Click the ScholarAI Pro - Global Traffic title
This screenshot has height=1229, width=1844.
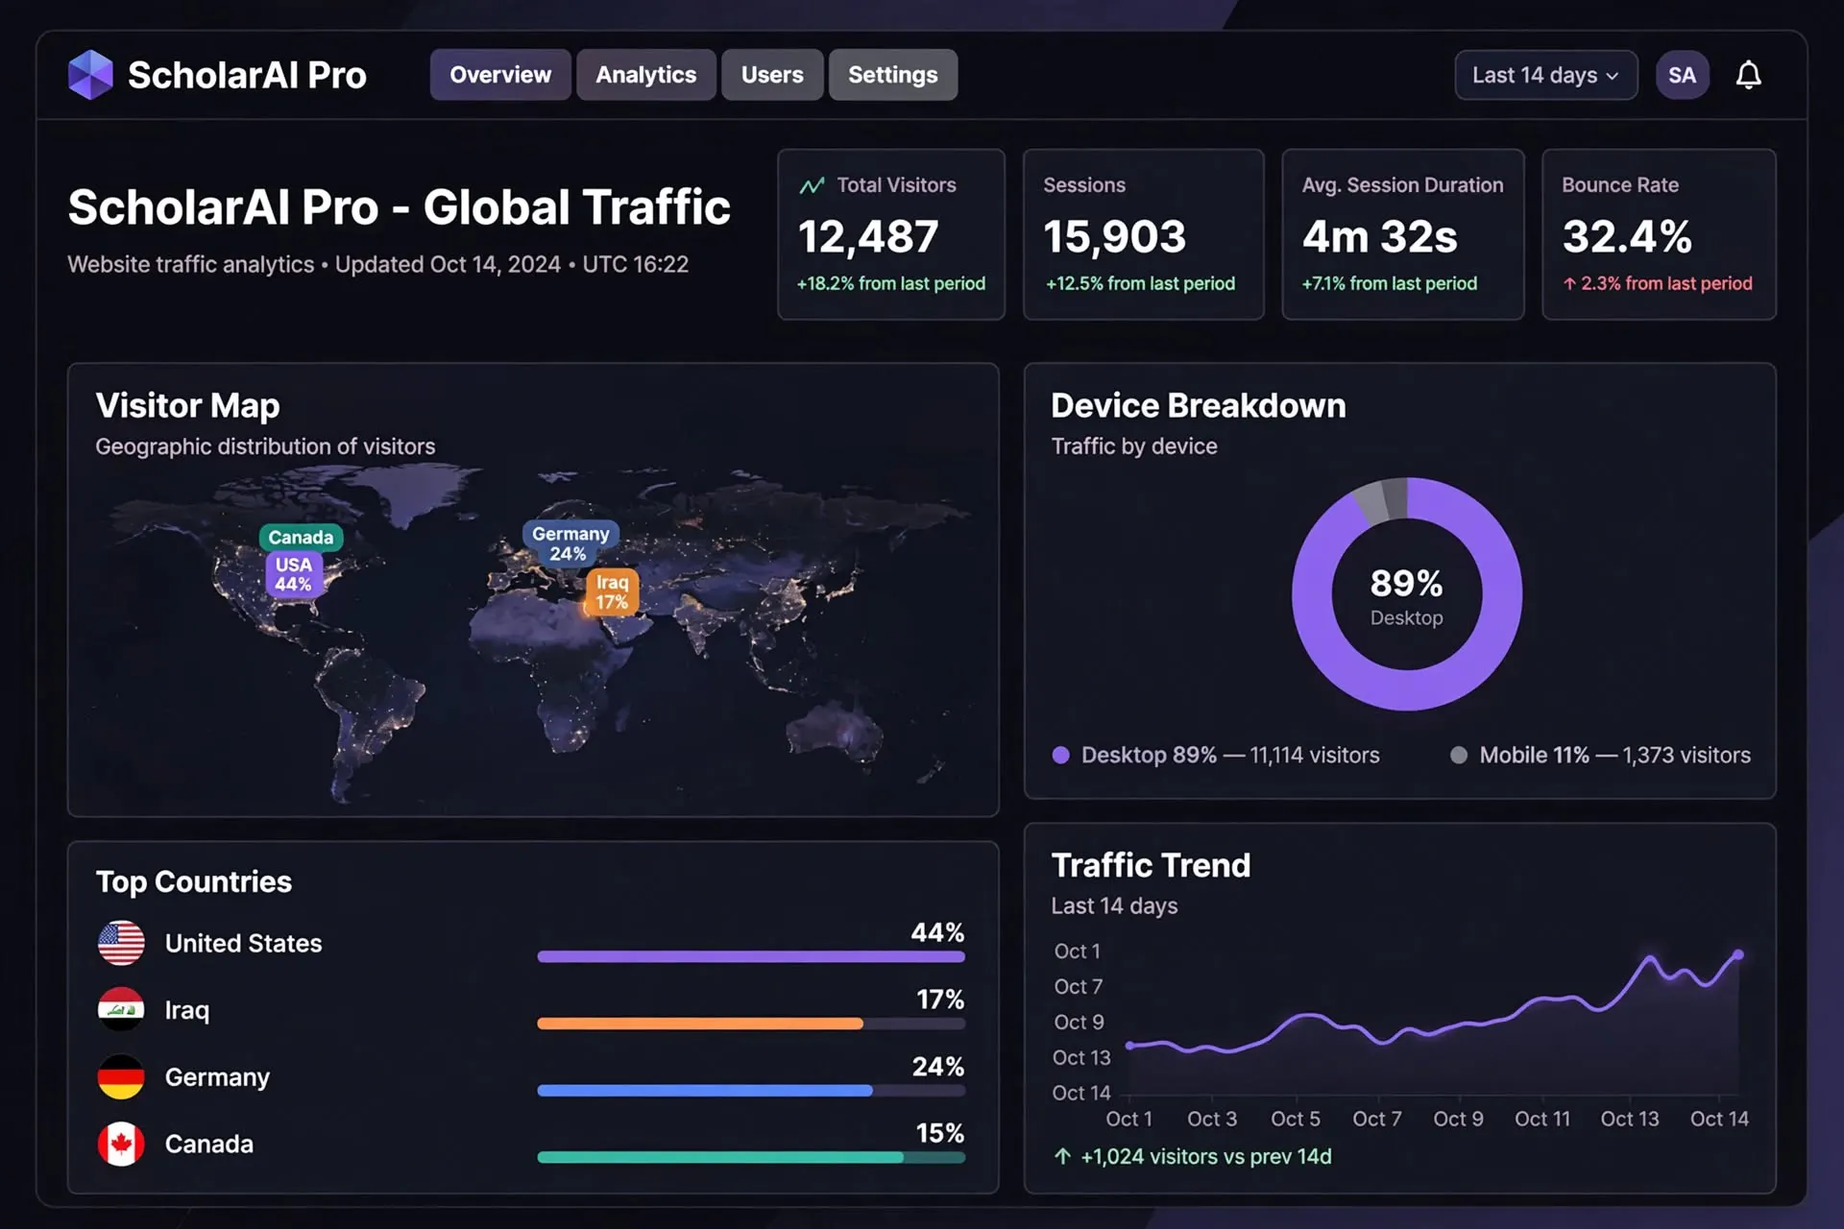pyautogui.click(x=399, y=207)
